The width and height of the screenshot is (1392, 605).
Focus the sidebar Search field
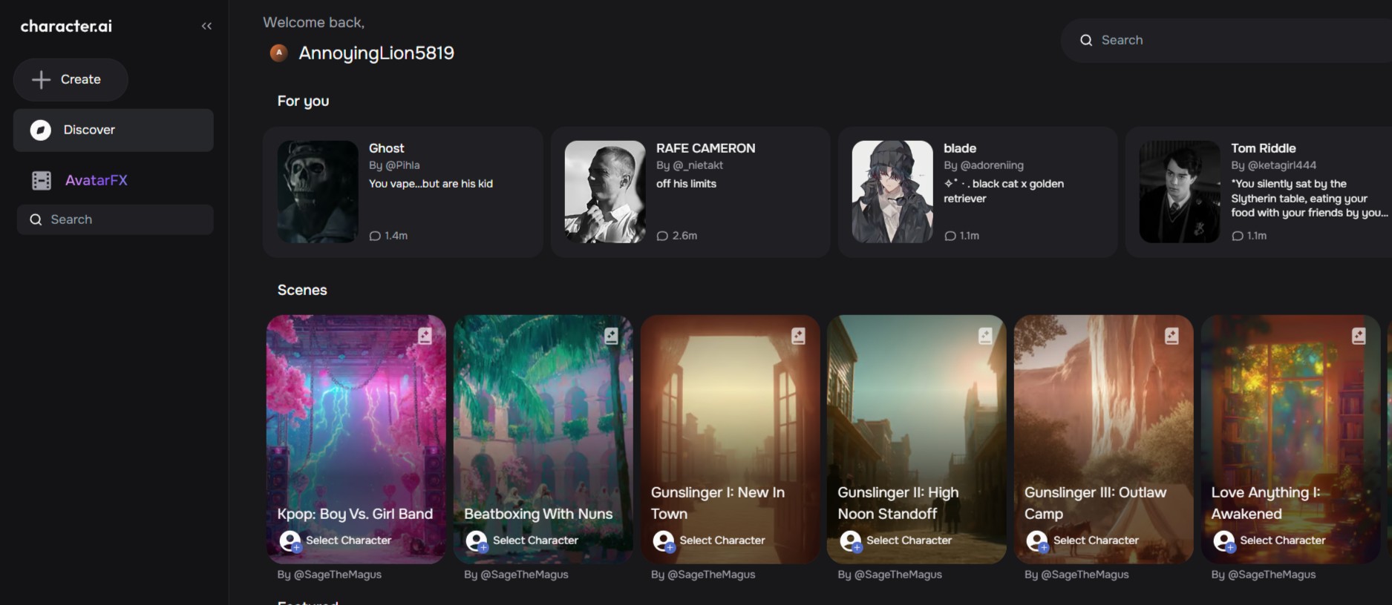(115, 219)
